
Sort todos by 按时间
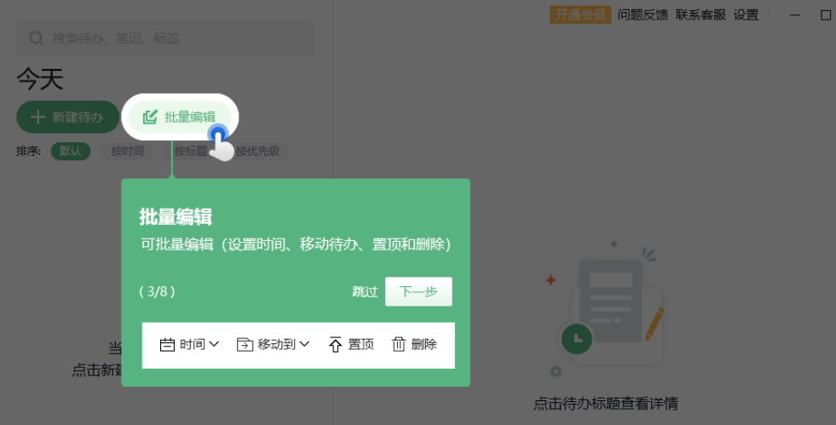tap(127, 152)
